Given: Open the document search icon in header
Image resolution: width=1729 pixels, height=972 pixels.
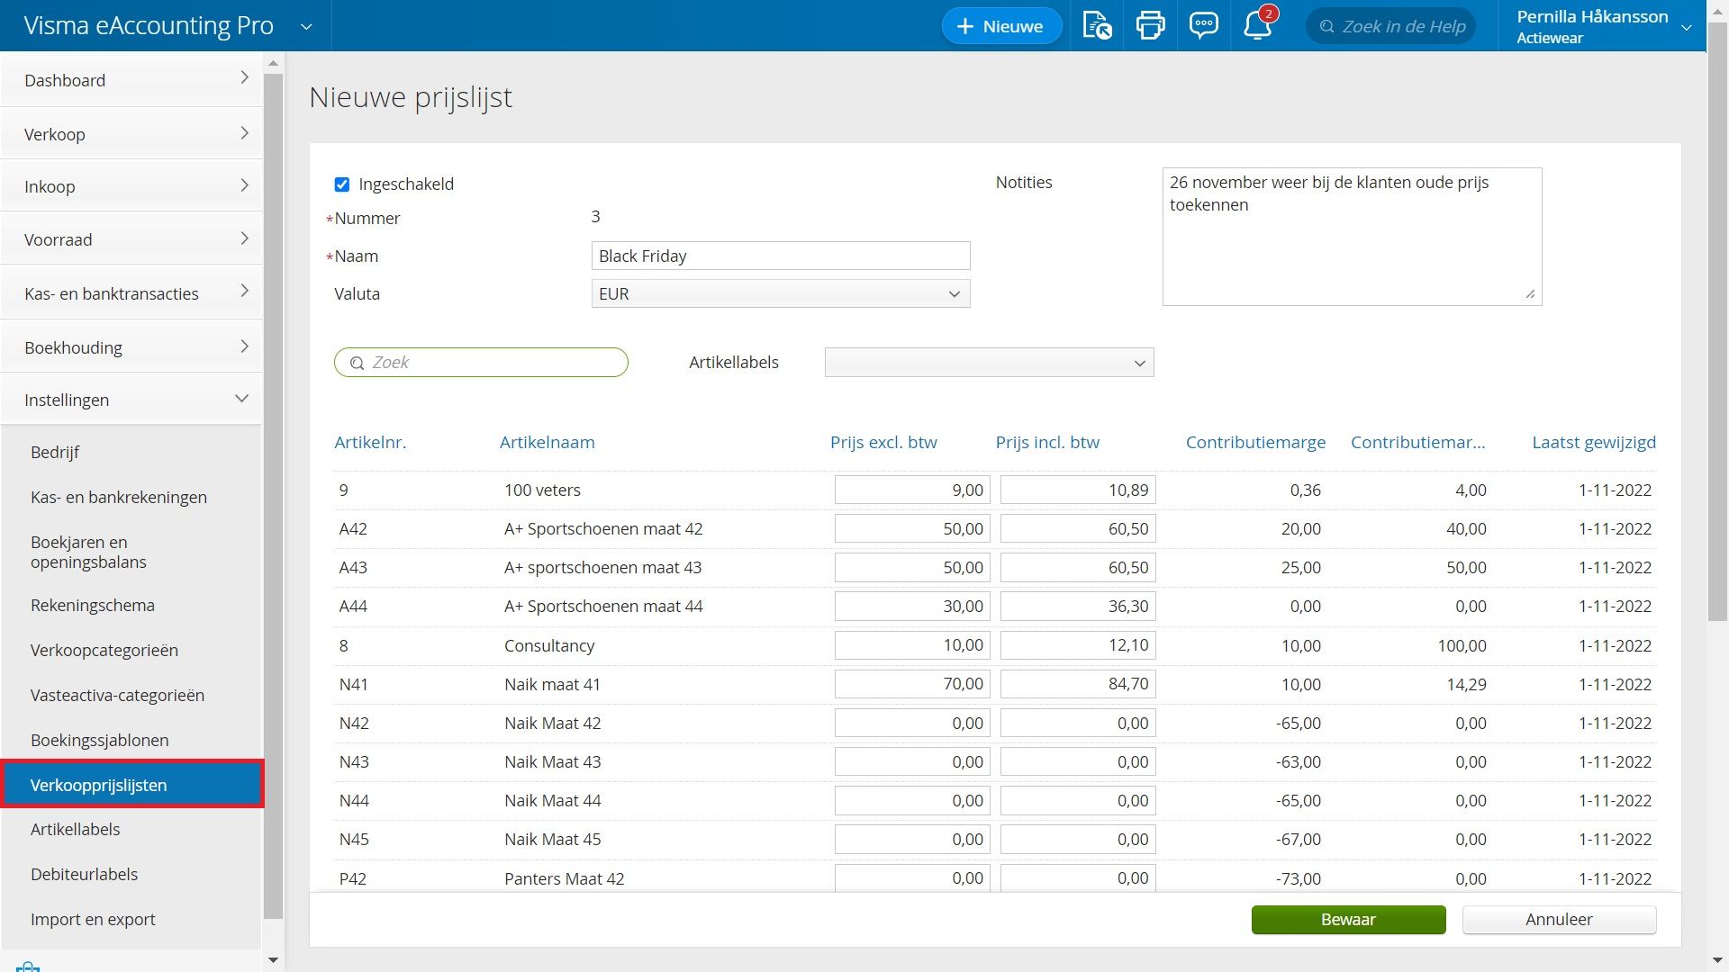Looking at the screenshot, I should pyautogui.click(x=1096, y=25).
